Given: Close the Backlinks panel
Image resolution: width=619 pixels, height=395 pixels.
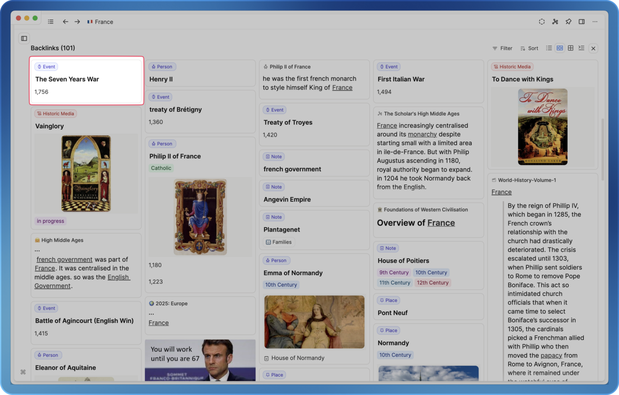Looking at the screenshot, I should 593,48.
